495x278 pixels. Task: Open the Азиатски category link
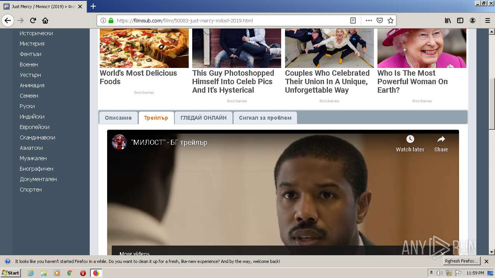click(31, 148)
